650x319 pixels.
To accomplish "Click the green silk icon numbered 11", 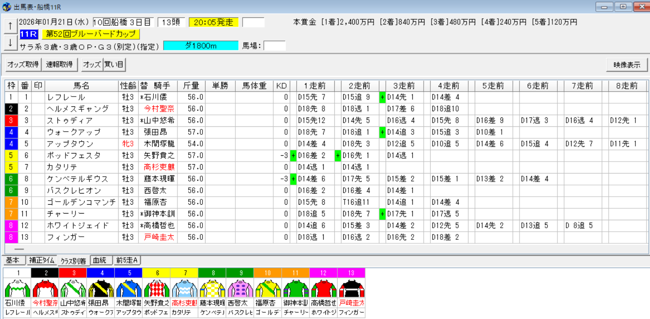I will (x=296, y=288).
